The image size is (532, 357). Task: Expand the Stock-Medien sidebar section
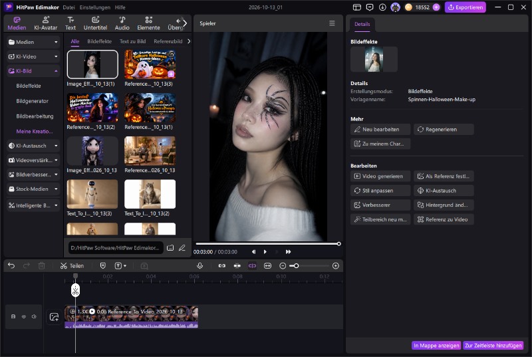(33, 189)
